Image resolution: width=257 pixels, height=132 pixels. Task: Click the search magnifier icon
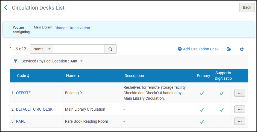pos(110,49)
